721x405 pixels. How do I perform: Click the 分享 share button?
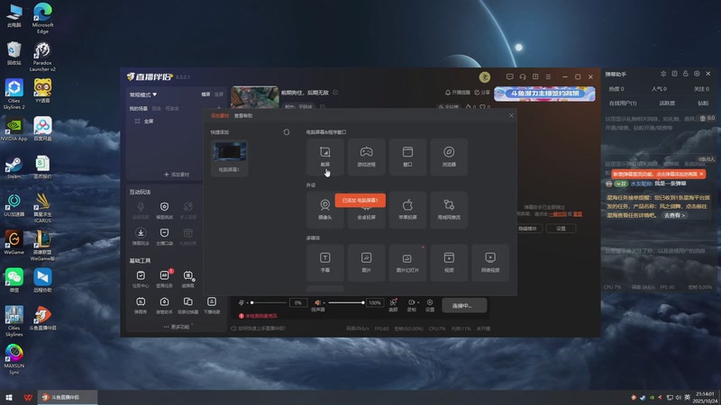coord(482,93)
